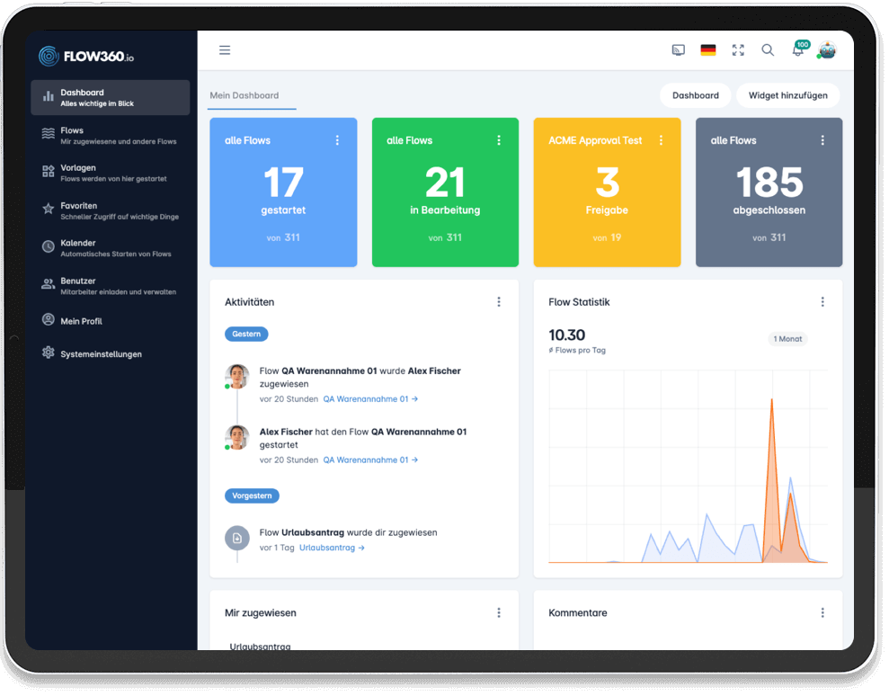Collapse the sidebar with the hamburger toggle

pos(225,50)
